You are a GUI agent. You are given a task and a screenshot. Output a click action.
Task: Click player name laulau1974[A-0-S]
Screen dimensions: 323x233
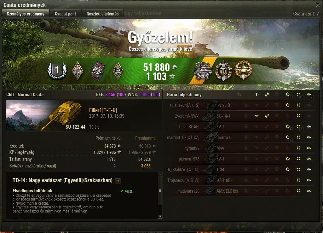coord(184,105)
